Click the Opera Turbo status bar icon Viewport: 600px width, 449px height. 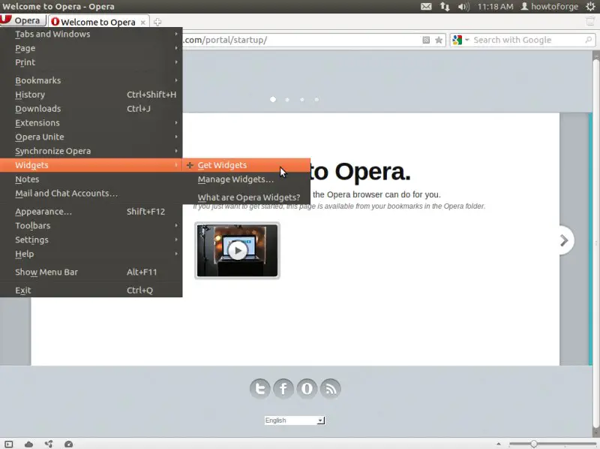[68, 444]
